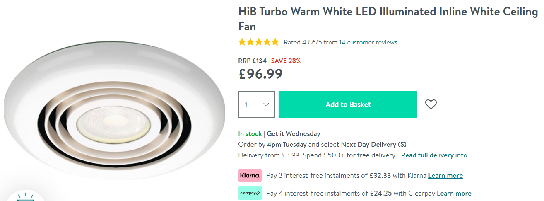The height and width of the screenshot is (201, 544).
Task: Click the RRP £134 text
Action: click(253, 61)
